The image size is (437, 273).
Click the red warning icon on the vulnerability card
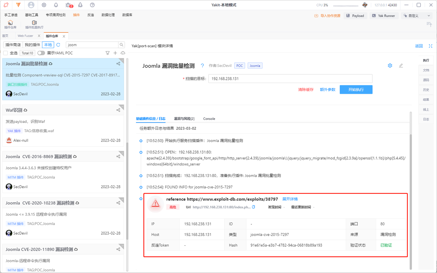(155, 204)
